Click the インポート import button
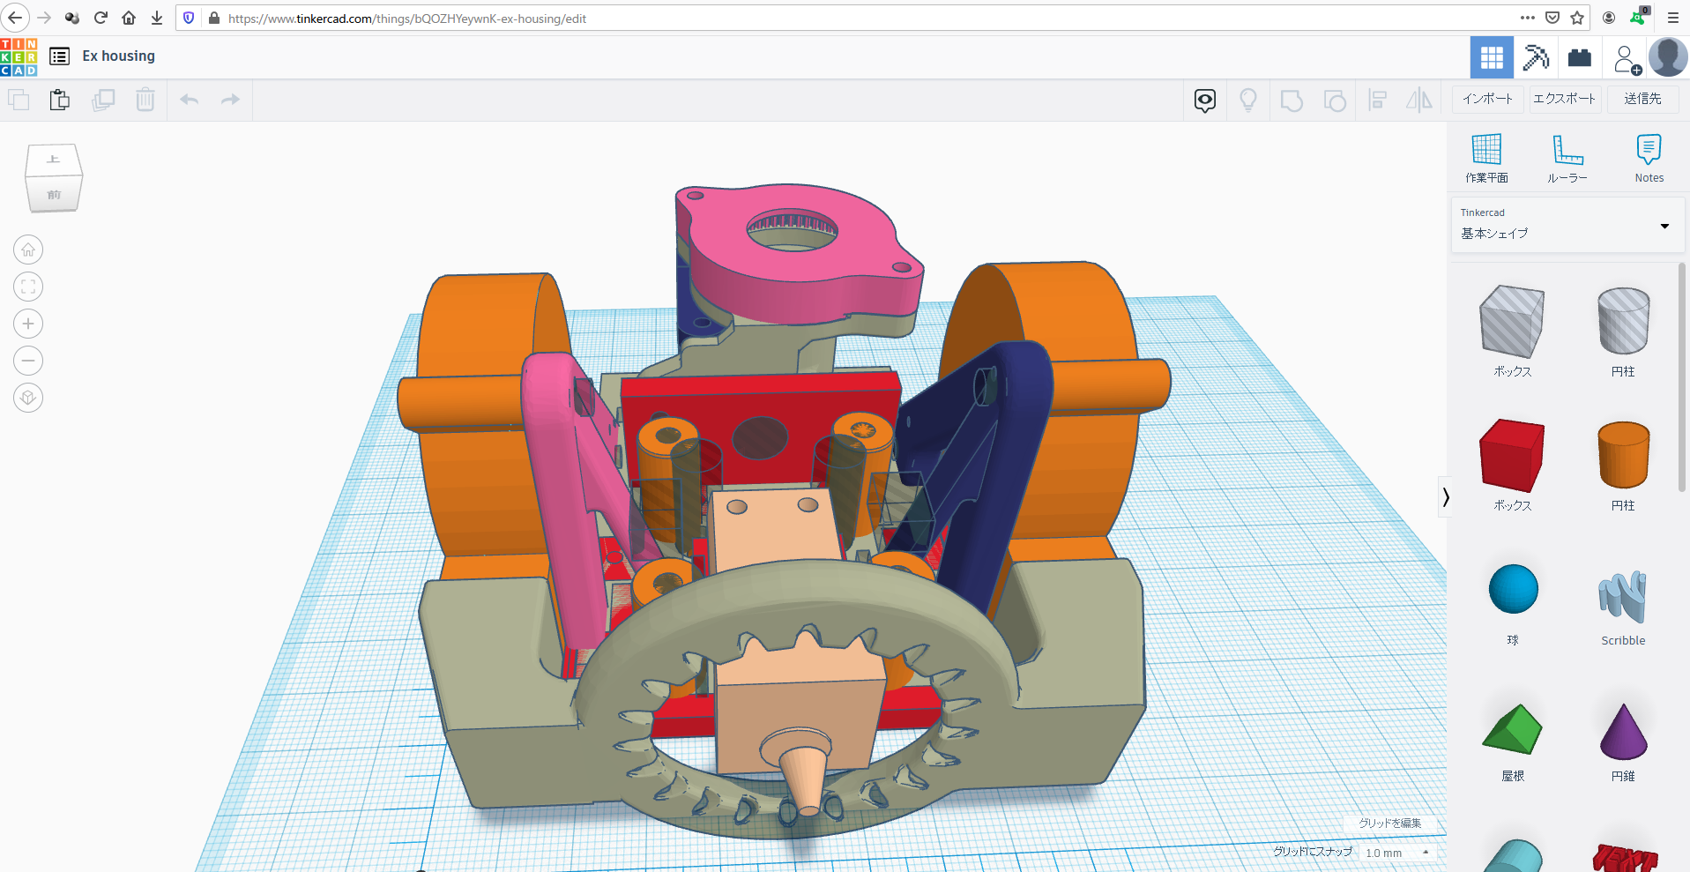Image resolution: width=1690 pixels, height=872 pixels. coord(1487,99)
